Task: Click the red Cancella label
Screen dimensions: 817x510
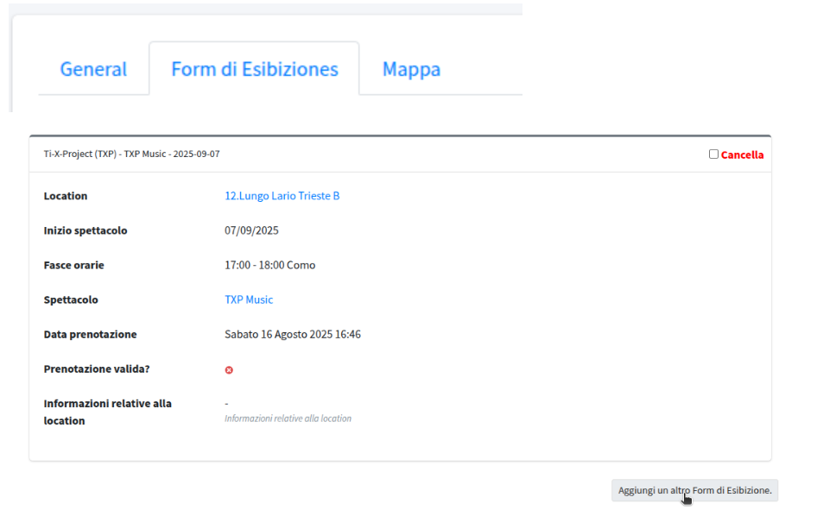Action: (742, 155)
